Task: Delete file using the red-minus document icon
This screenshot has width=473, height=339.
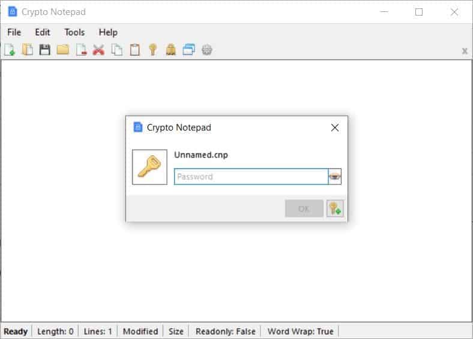Action: (81, 50)
